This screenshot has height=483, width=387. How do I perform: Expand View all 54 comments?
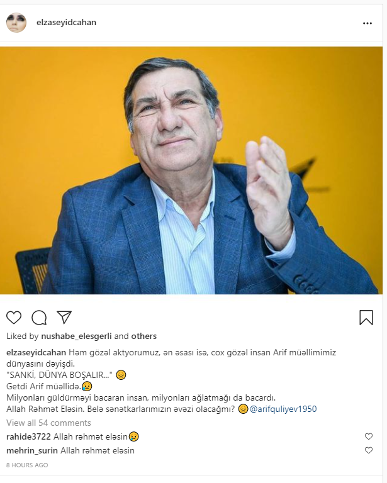[x=48, y=423]
